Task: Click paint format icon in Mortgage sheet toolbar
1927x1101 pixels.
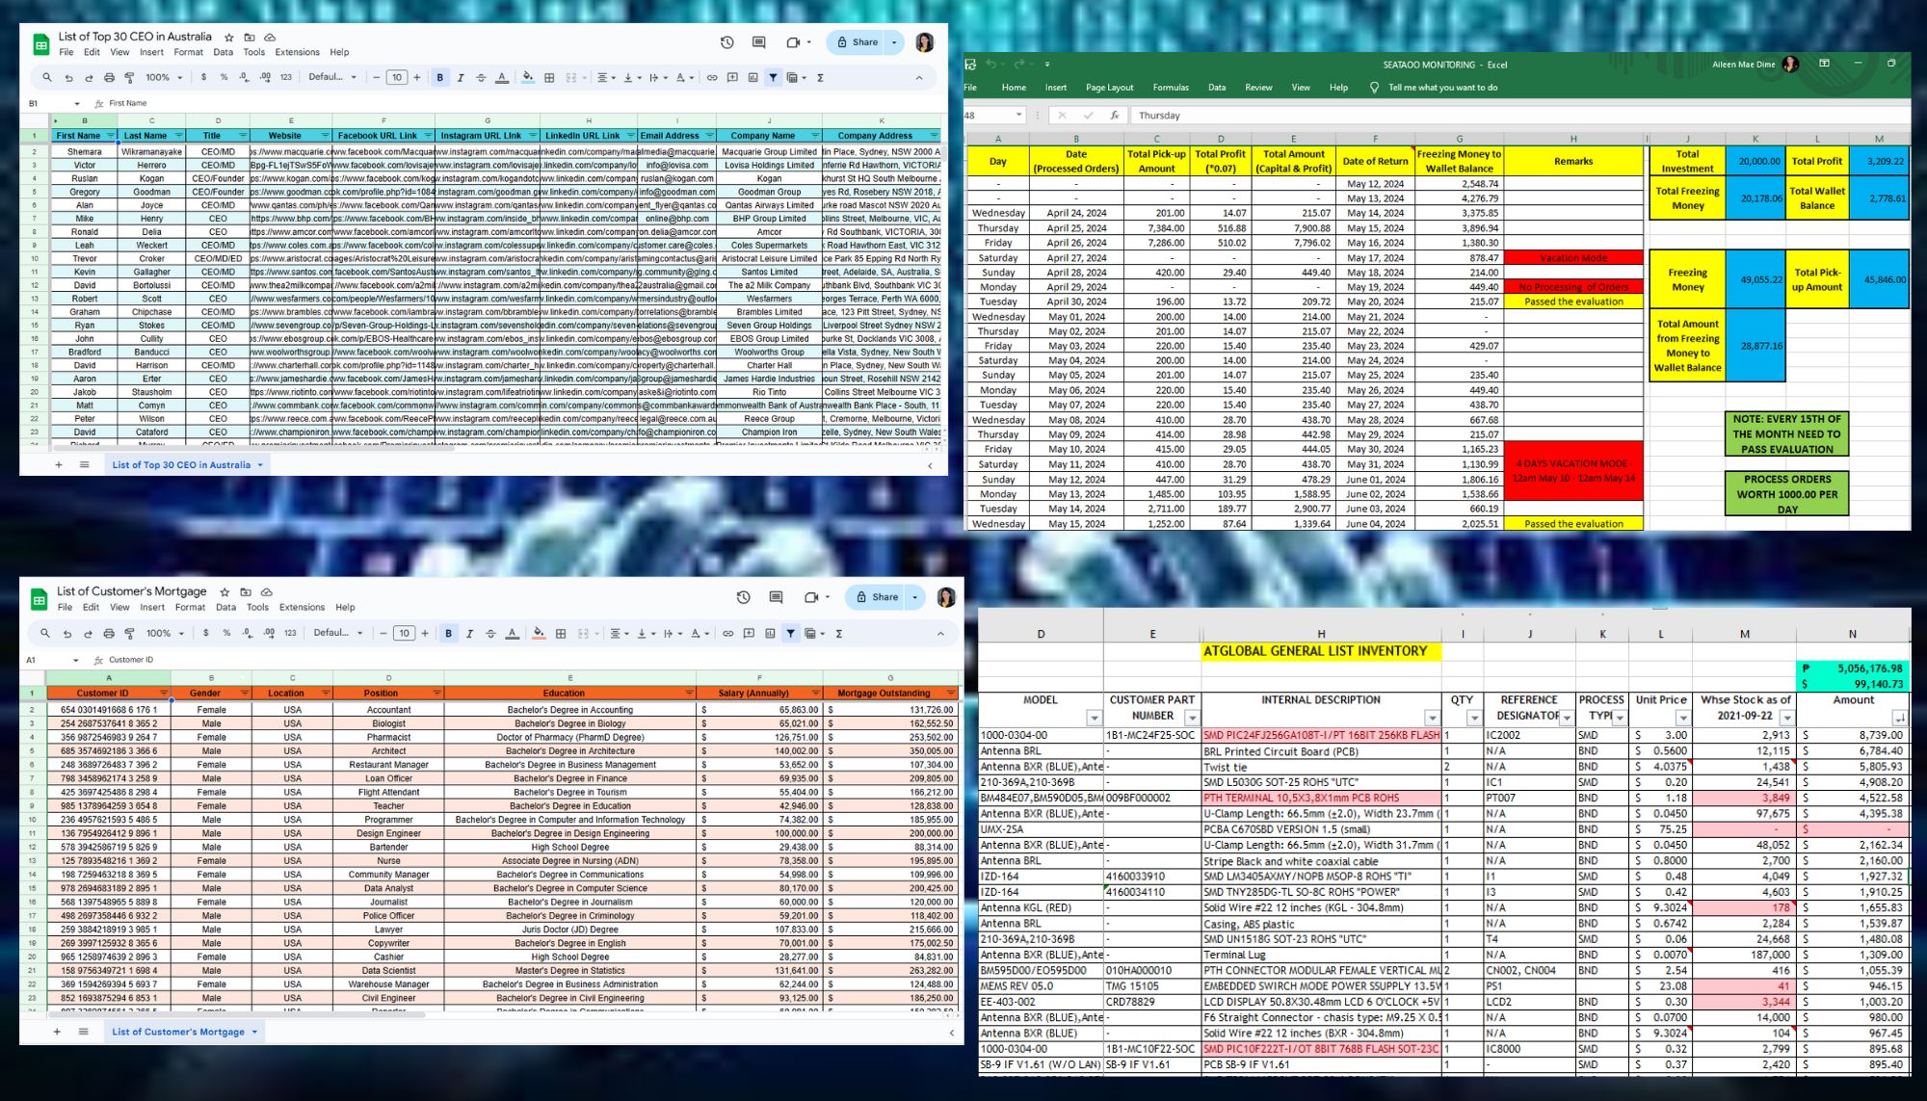Action: 130,634
